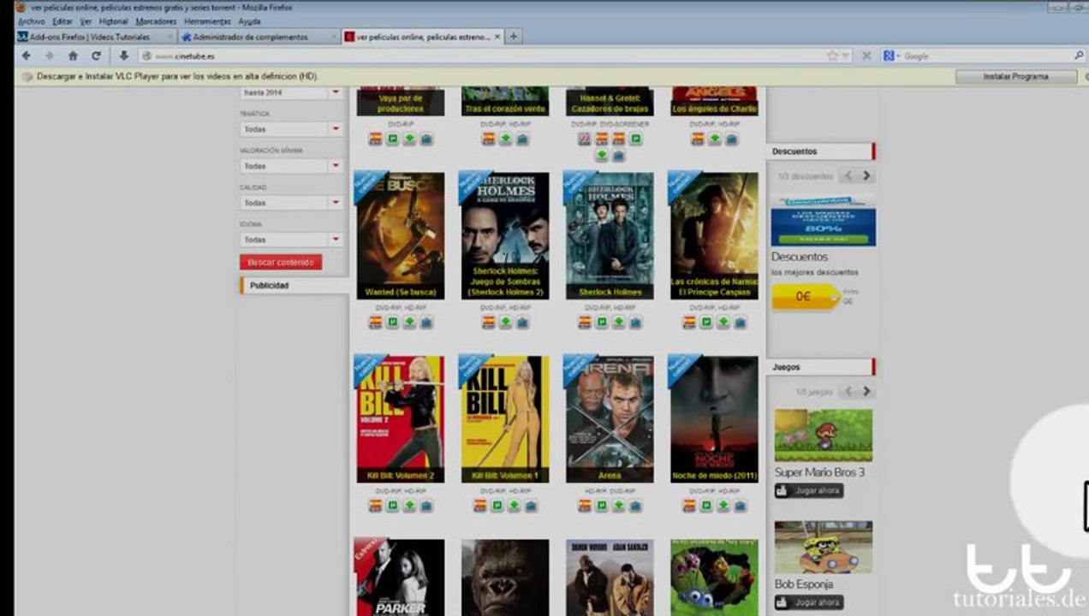The image size is (1089, 616).
Task: Open the Archivo menu
Action: [32, 21]
